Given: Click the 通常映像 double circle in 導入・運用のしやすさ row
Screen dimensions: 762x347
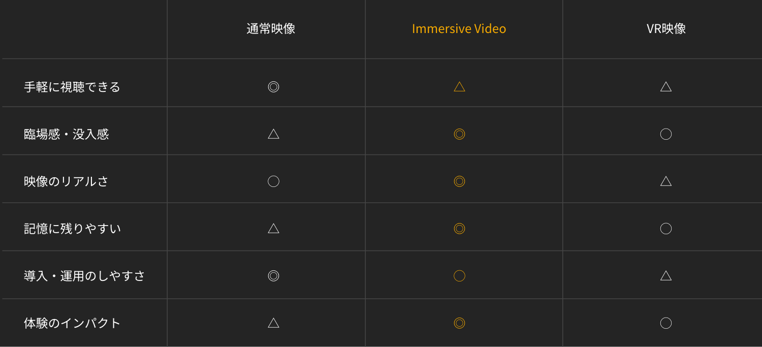Looking at the screenshot, I should click(273, 276).
